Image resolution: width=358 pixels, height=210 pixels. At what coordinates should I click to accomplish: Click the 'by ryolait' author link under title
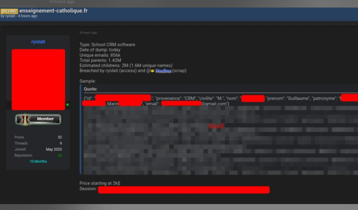click(10, 16)
